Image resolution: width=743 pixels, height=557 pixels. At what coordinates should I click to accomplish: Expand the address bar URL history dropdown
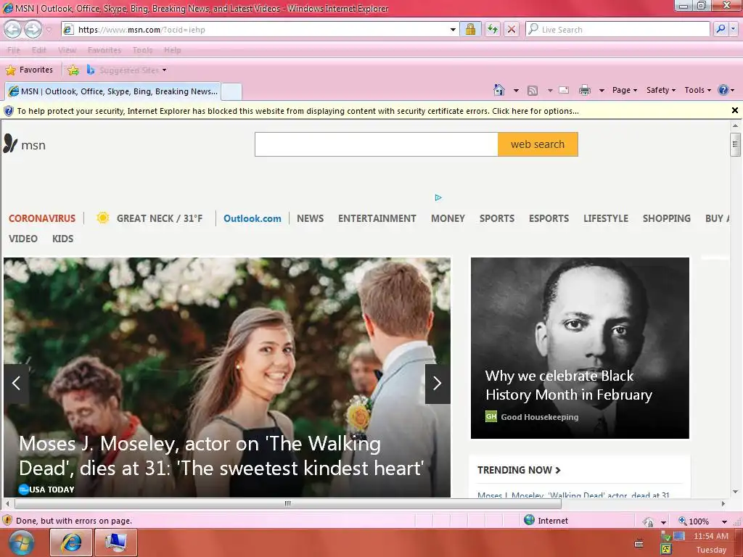coord(453,29)
